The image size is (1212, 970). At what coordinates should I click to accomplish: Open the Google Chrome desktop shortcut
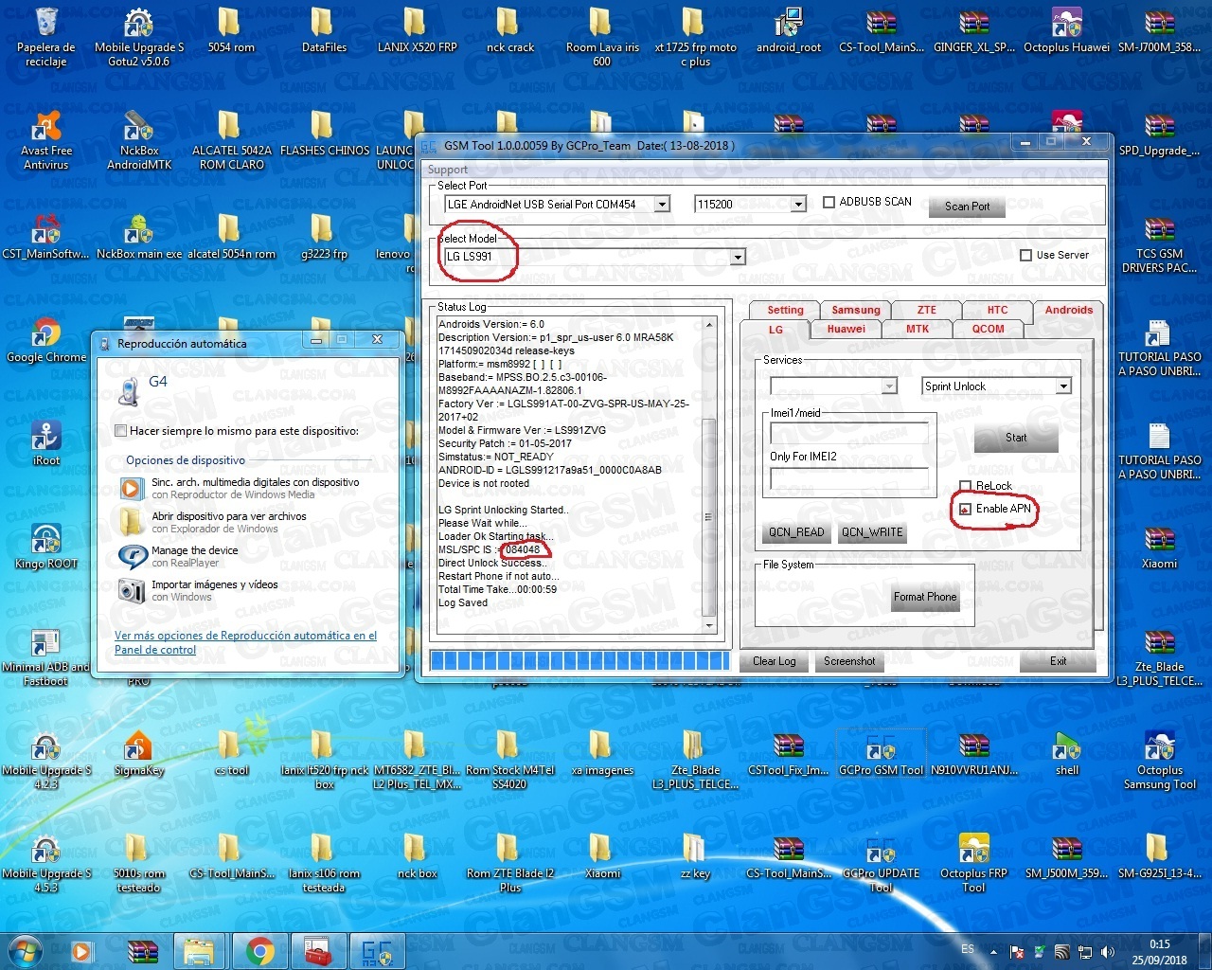click(45, 341)
